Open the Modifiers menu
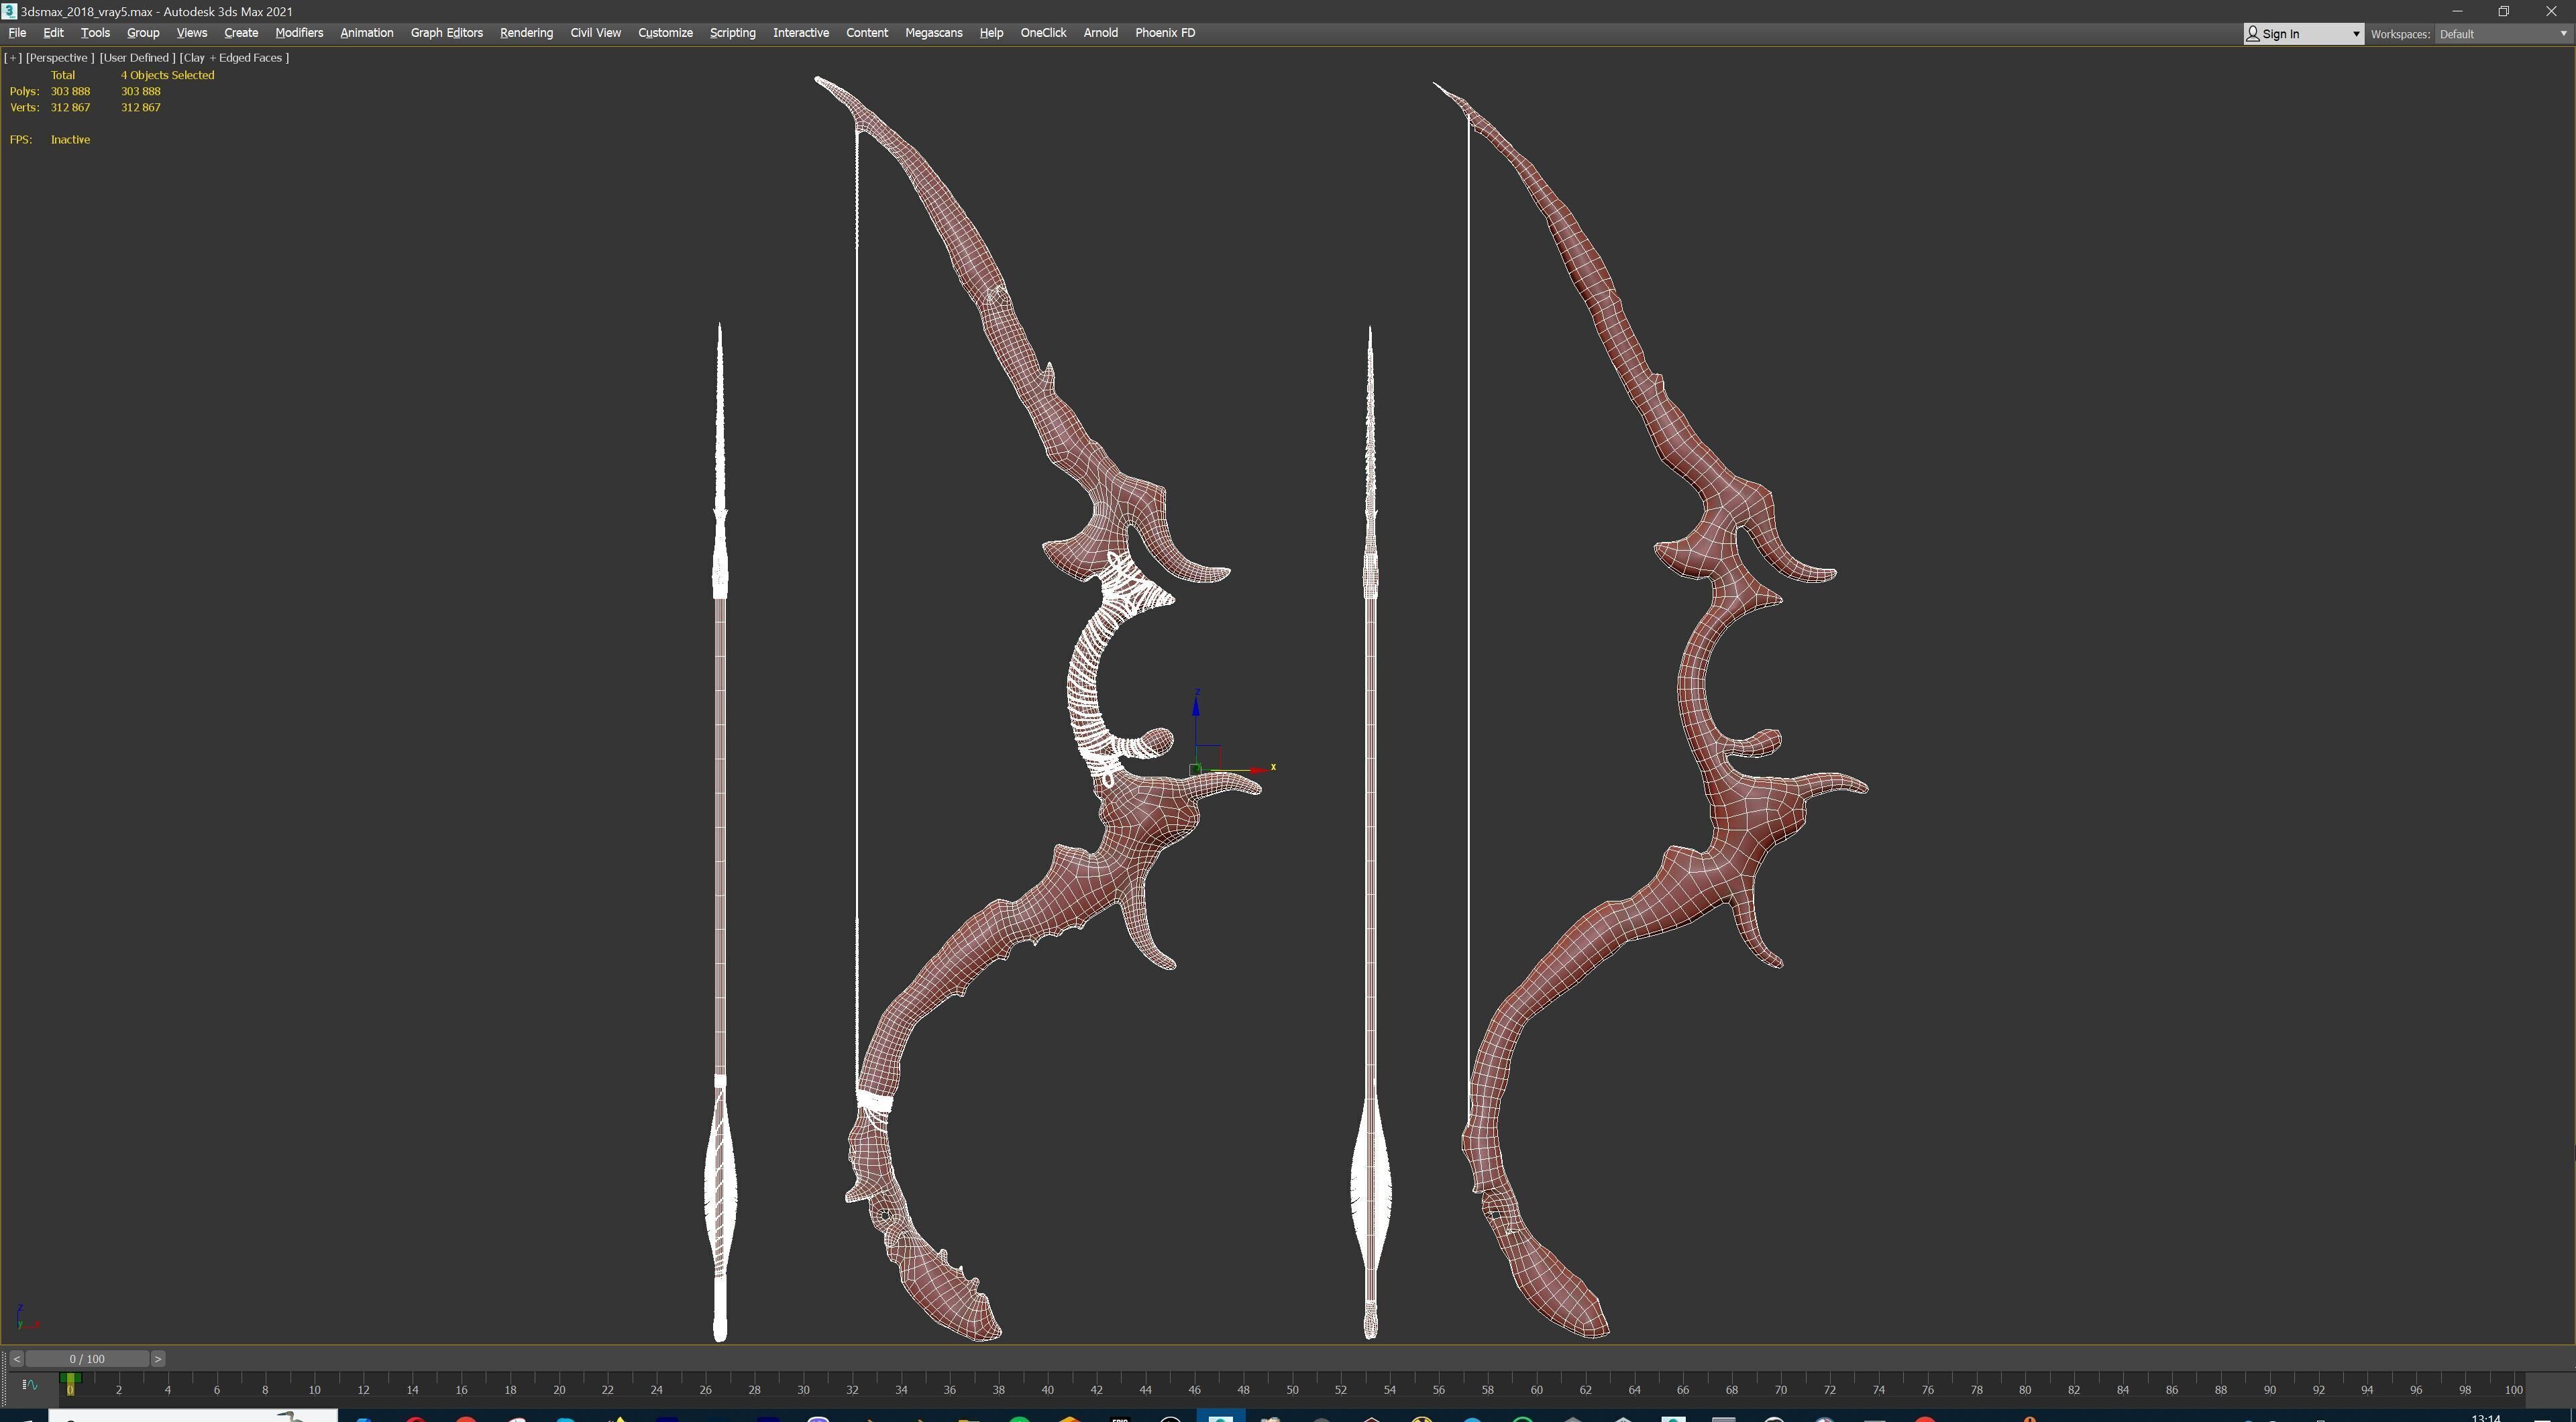The height and width of the screenshot is (1422, 2576). [x=299, y=33]
